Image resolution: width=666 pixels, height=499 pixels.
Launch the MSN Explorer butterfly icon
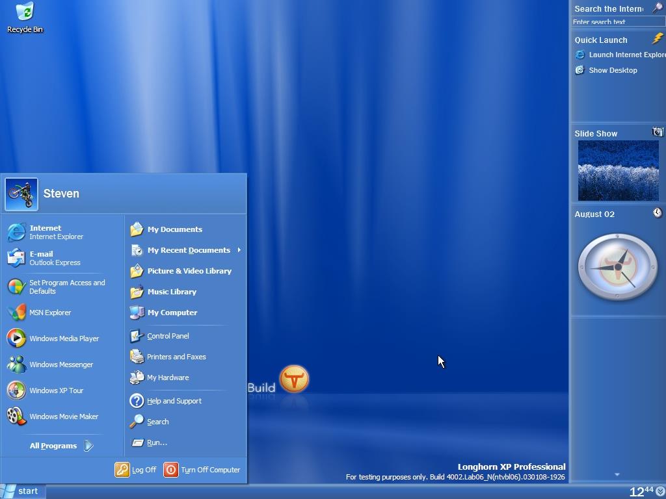click(x=16, y=313)
